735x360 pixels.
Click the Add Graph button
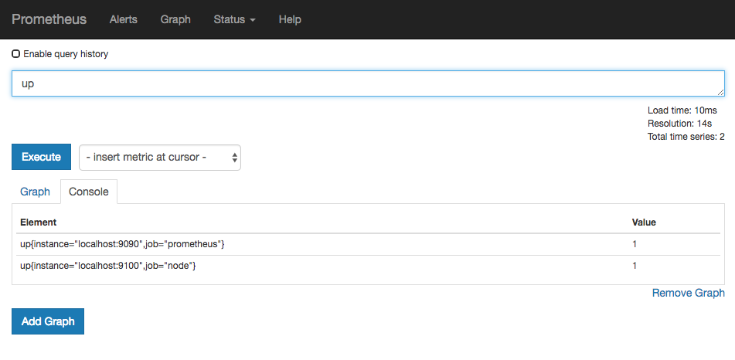click(x=48, y=321)
